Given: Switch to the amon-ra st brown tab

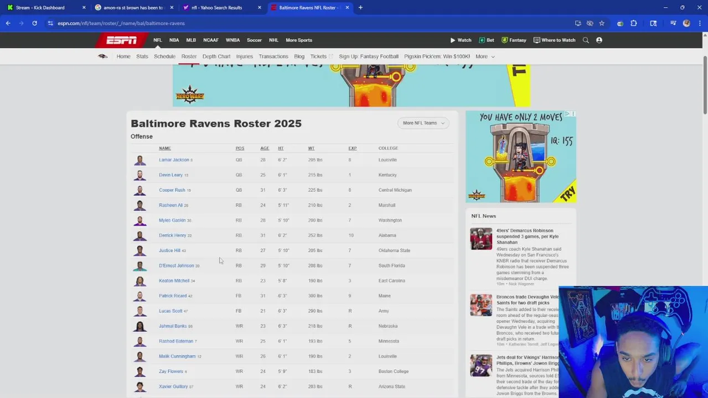Looking at the screenshot, I should click(133, 8).
